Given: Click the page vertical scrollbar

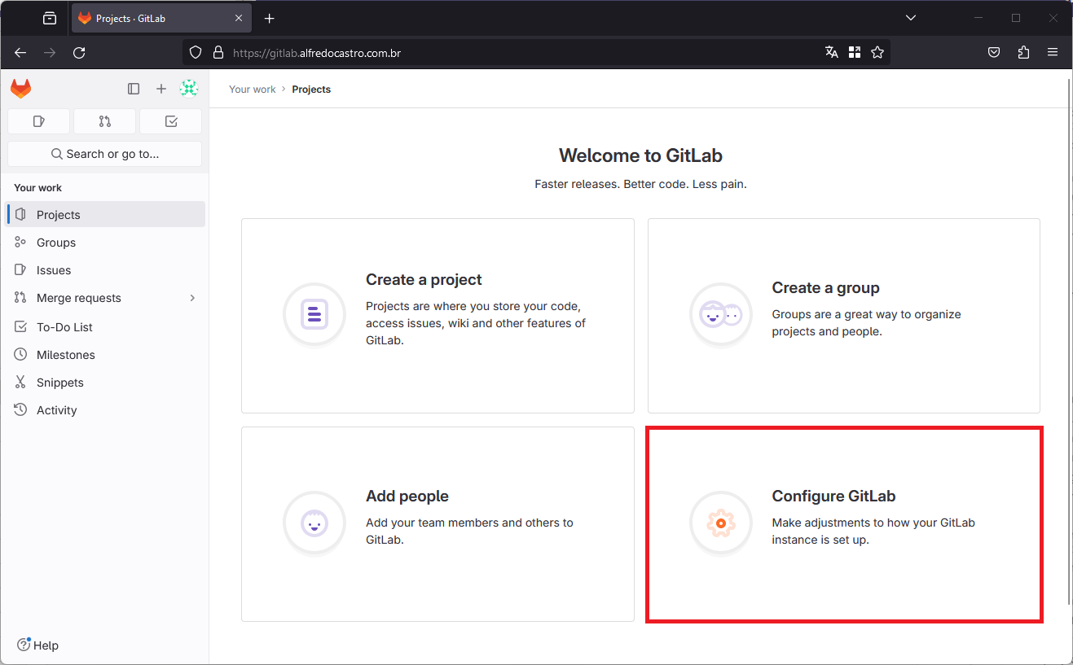Looking at the screenshot, I should (1068, 341).
